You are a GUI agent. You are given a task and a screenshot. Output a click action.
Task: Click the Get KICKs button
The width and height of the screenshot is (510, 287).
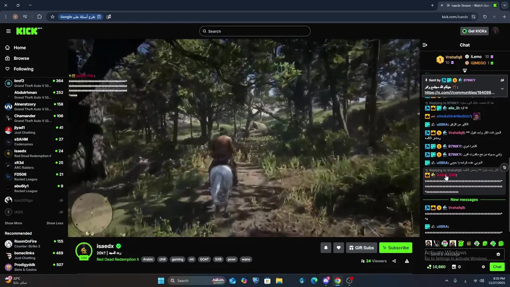tap(474, 31)
